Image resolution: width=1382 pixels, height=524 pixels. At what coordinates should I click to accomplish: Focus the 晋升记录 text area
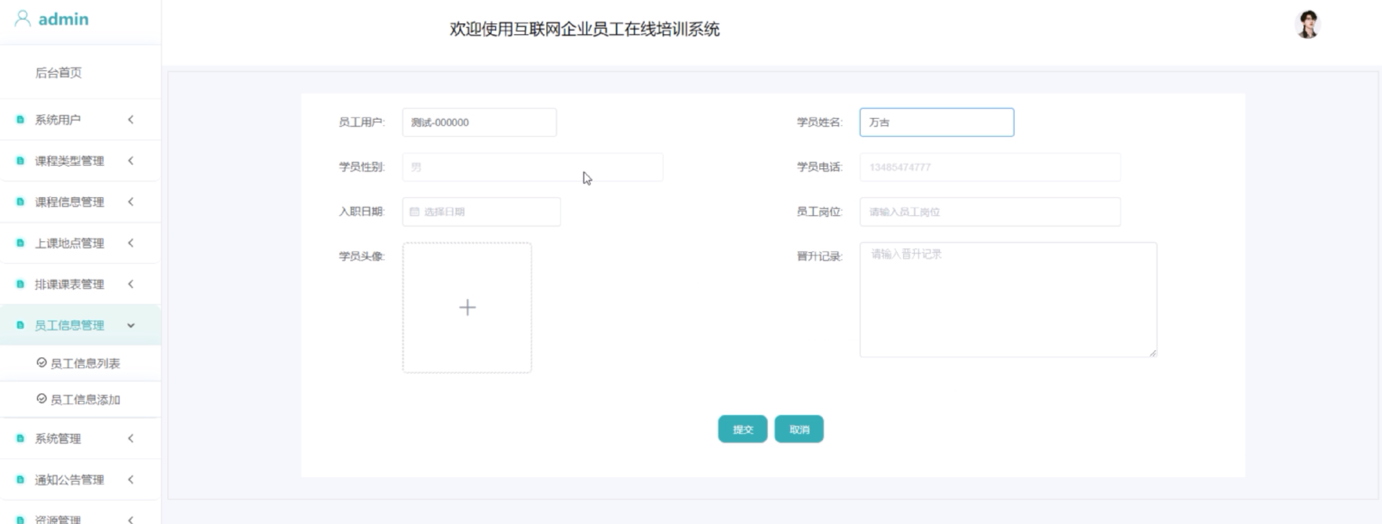1007,299
